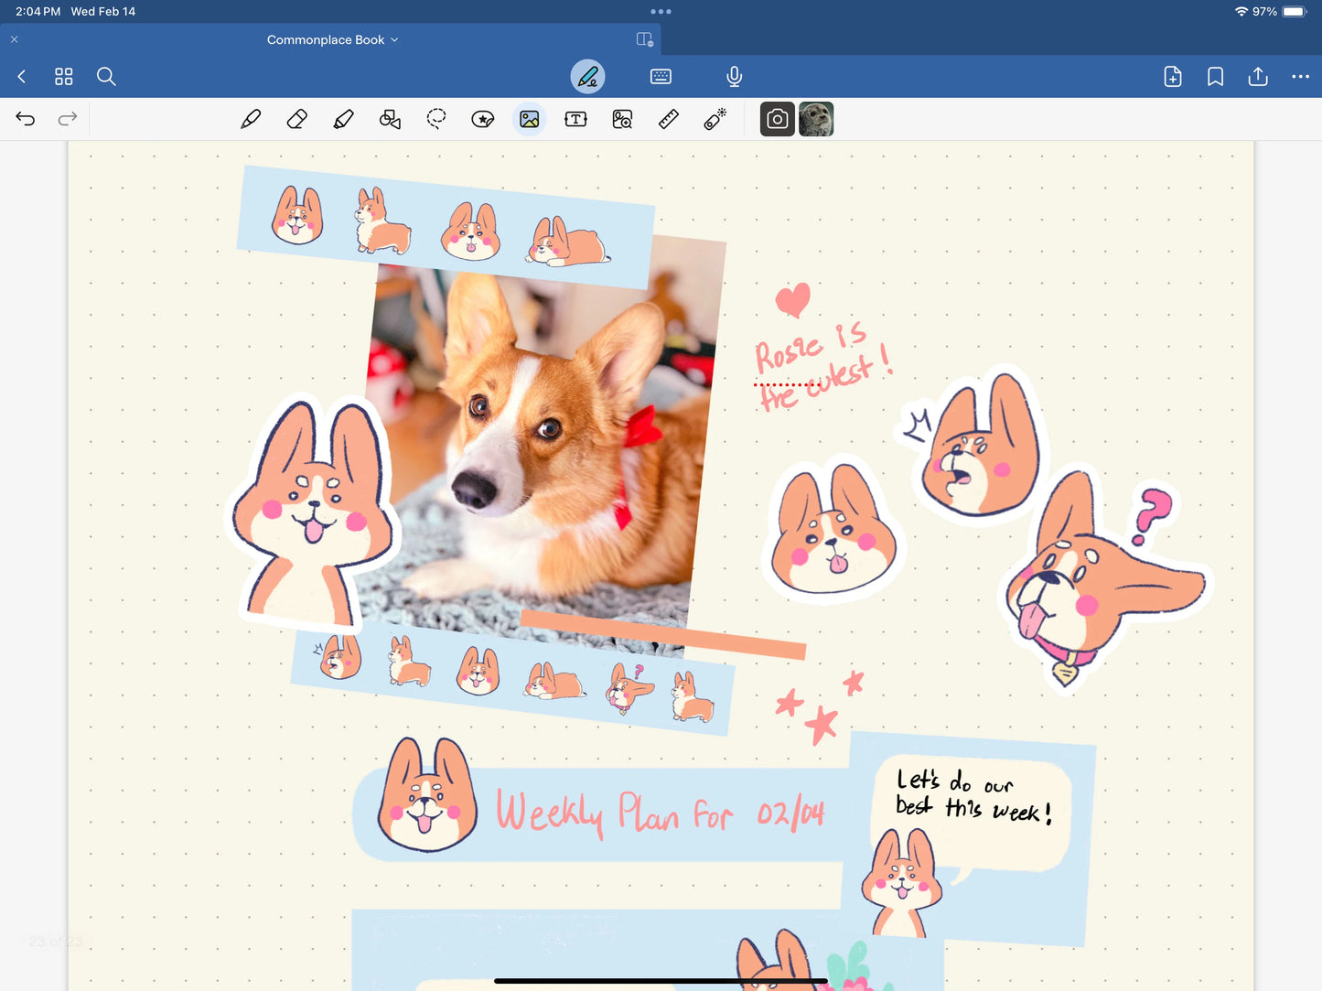Go back to documents library
The width and height of the screenshot is (1322, 991).
tap(22, 77)
